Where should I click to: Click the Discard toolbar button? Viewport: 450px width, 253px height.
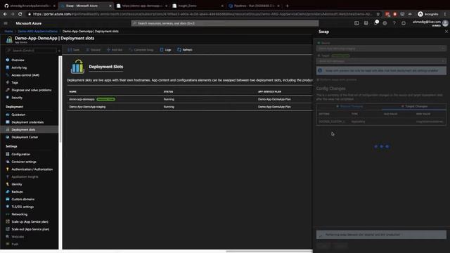(x=93, y=50)
